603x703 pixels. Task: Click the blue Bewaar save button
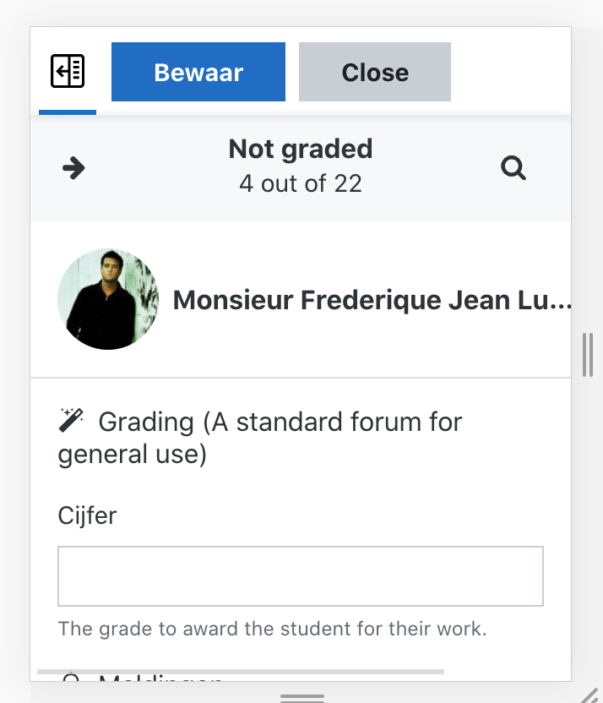pyautogui.click(x=198, y=72)
